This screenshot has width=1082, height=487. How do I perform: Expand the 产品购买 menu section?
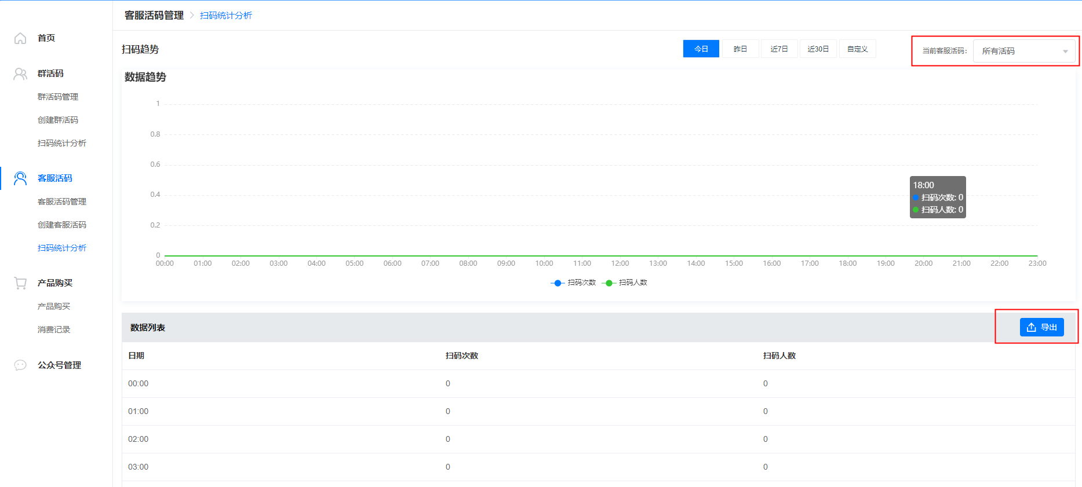tap(56, 283)
